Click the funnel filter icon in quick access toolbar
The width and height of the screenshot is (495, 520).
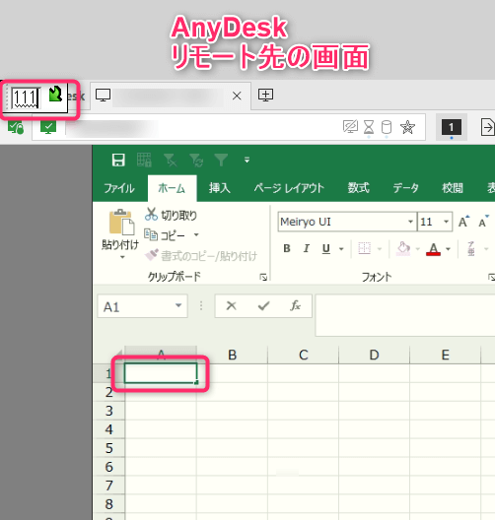click(221, 160)
